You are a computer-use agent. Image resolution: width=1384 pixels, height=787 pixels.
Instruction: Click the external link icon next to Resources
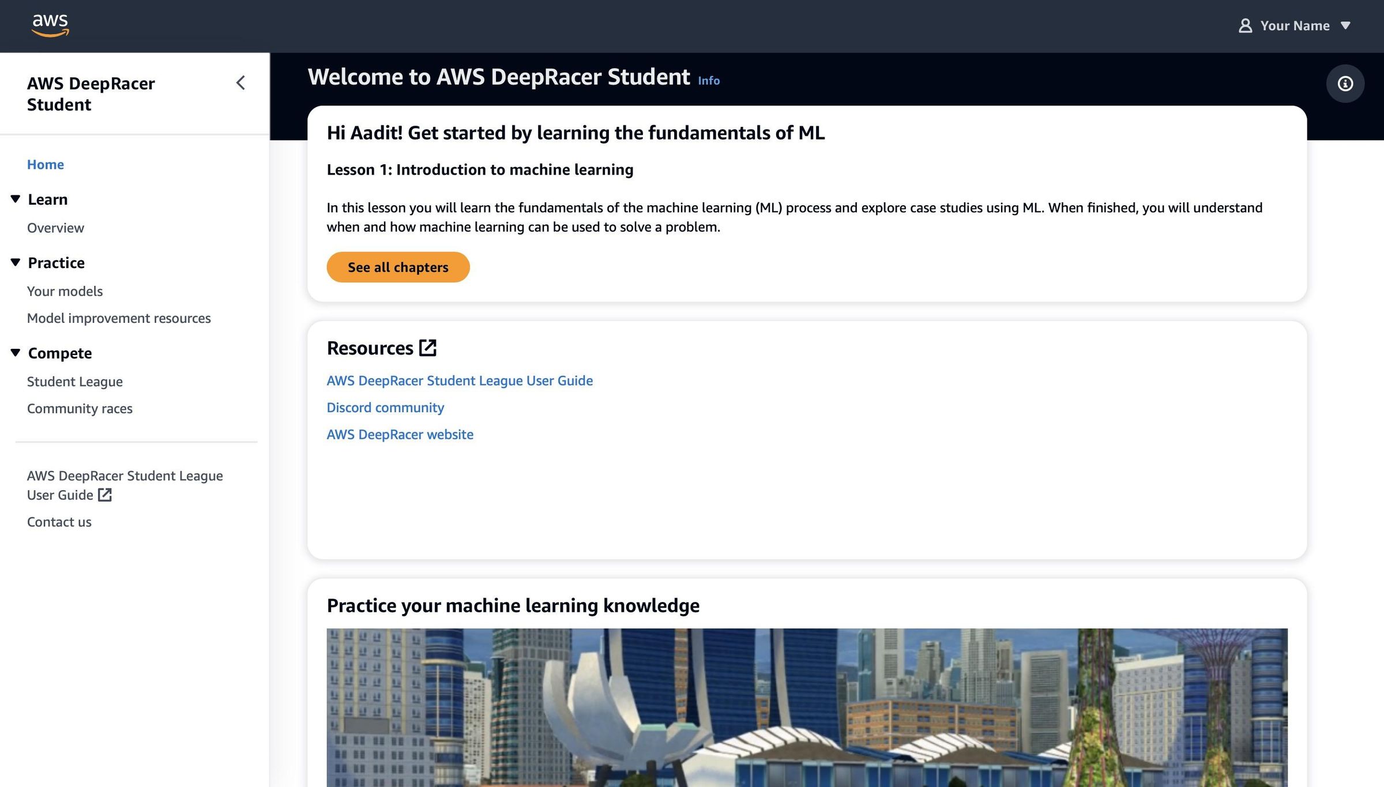428,348
